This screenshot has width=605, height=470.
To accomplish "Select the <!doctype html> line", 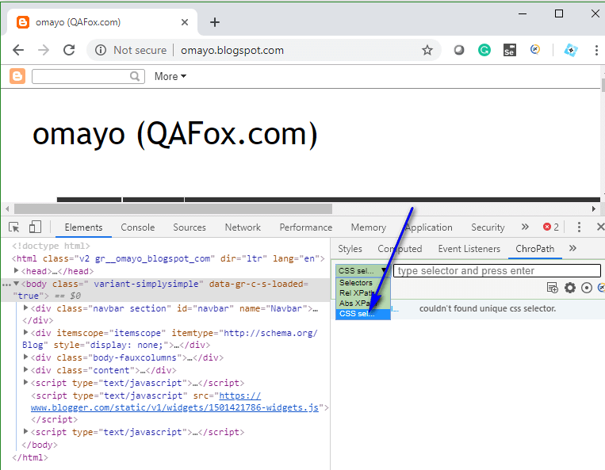I will [x=51, y=246].
